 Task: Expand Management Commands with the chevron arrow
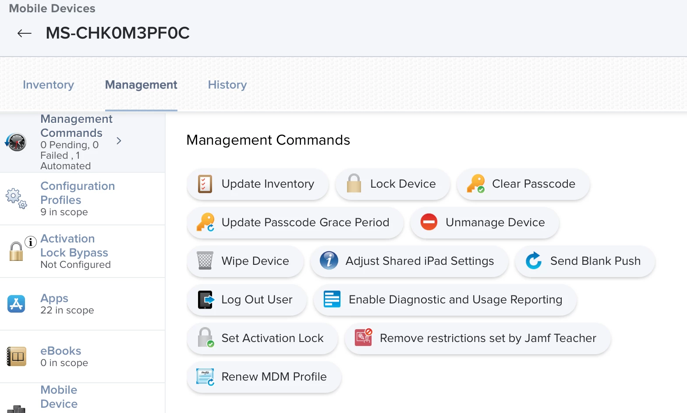(x=119, y=141)
